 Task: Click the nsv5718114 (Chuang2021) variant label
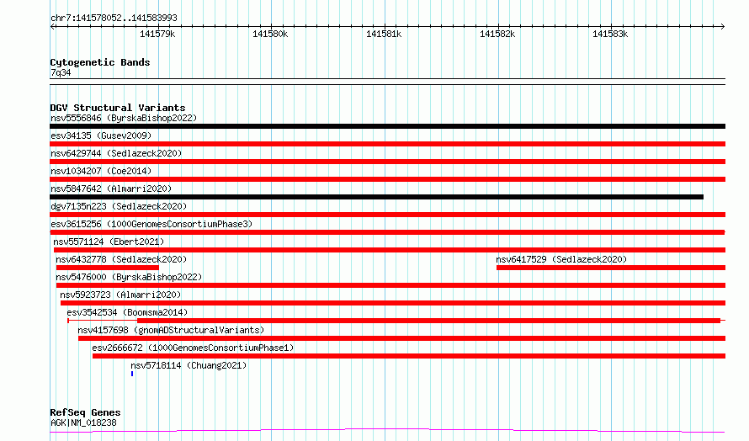click(x=189, y=365)
